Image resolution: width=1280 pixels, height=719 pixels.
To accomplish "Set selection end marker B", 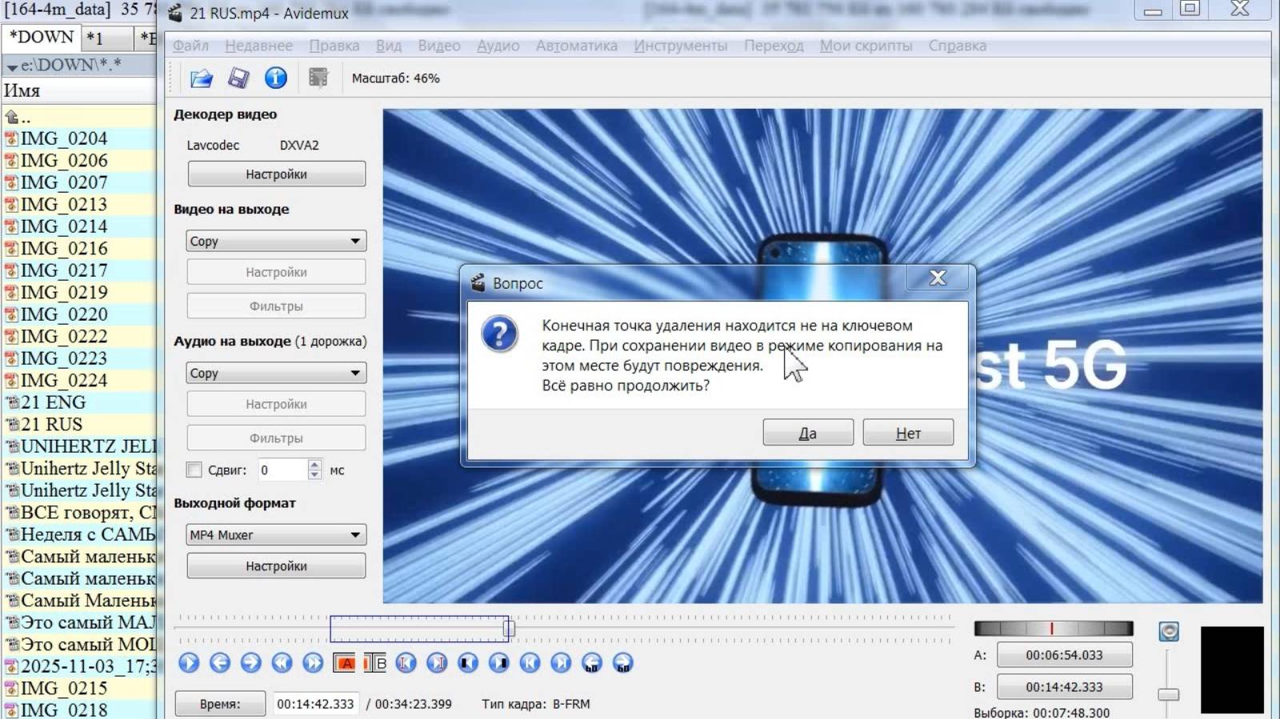I will click(x=375, y=663).
